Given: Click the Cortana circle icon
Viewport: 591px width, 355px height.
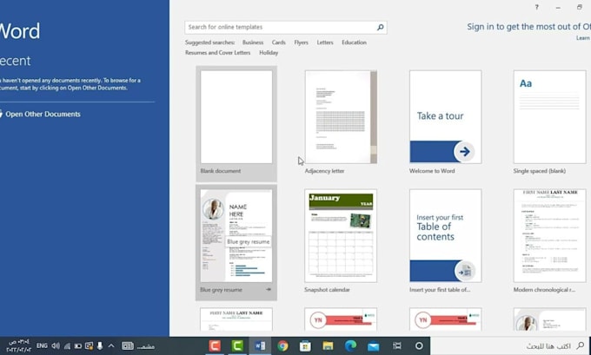Looking at the screenshot, I should coord(419,345).
